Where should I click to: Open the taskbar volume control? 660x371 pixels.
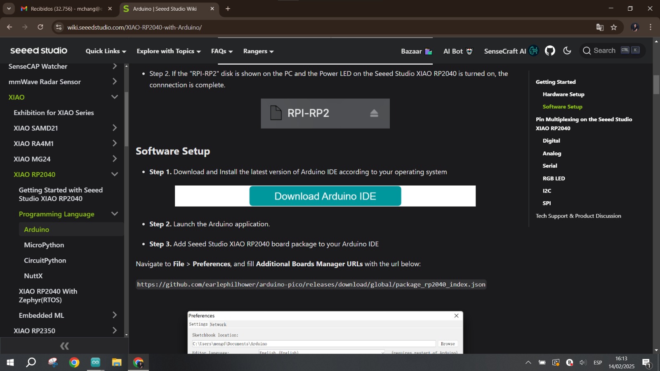click(x=582, y=363)
